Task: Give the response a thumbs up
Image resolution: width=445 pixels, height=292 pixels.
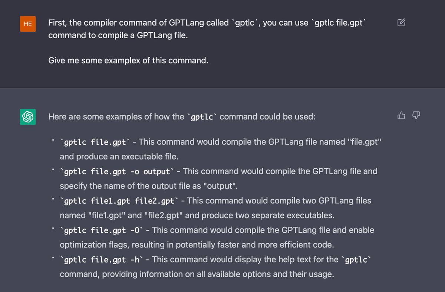Action: (x=401, y=116)
